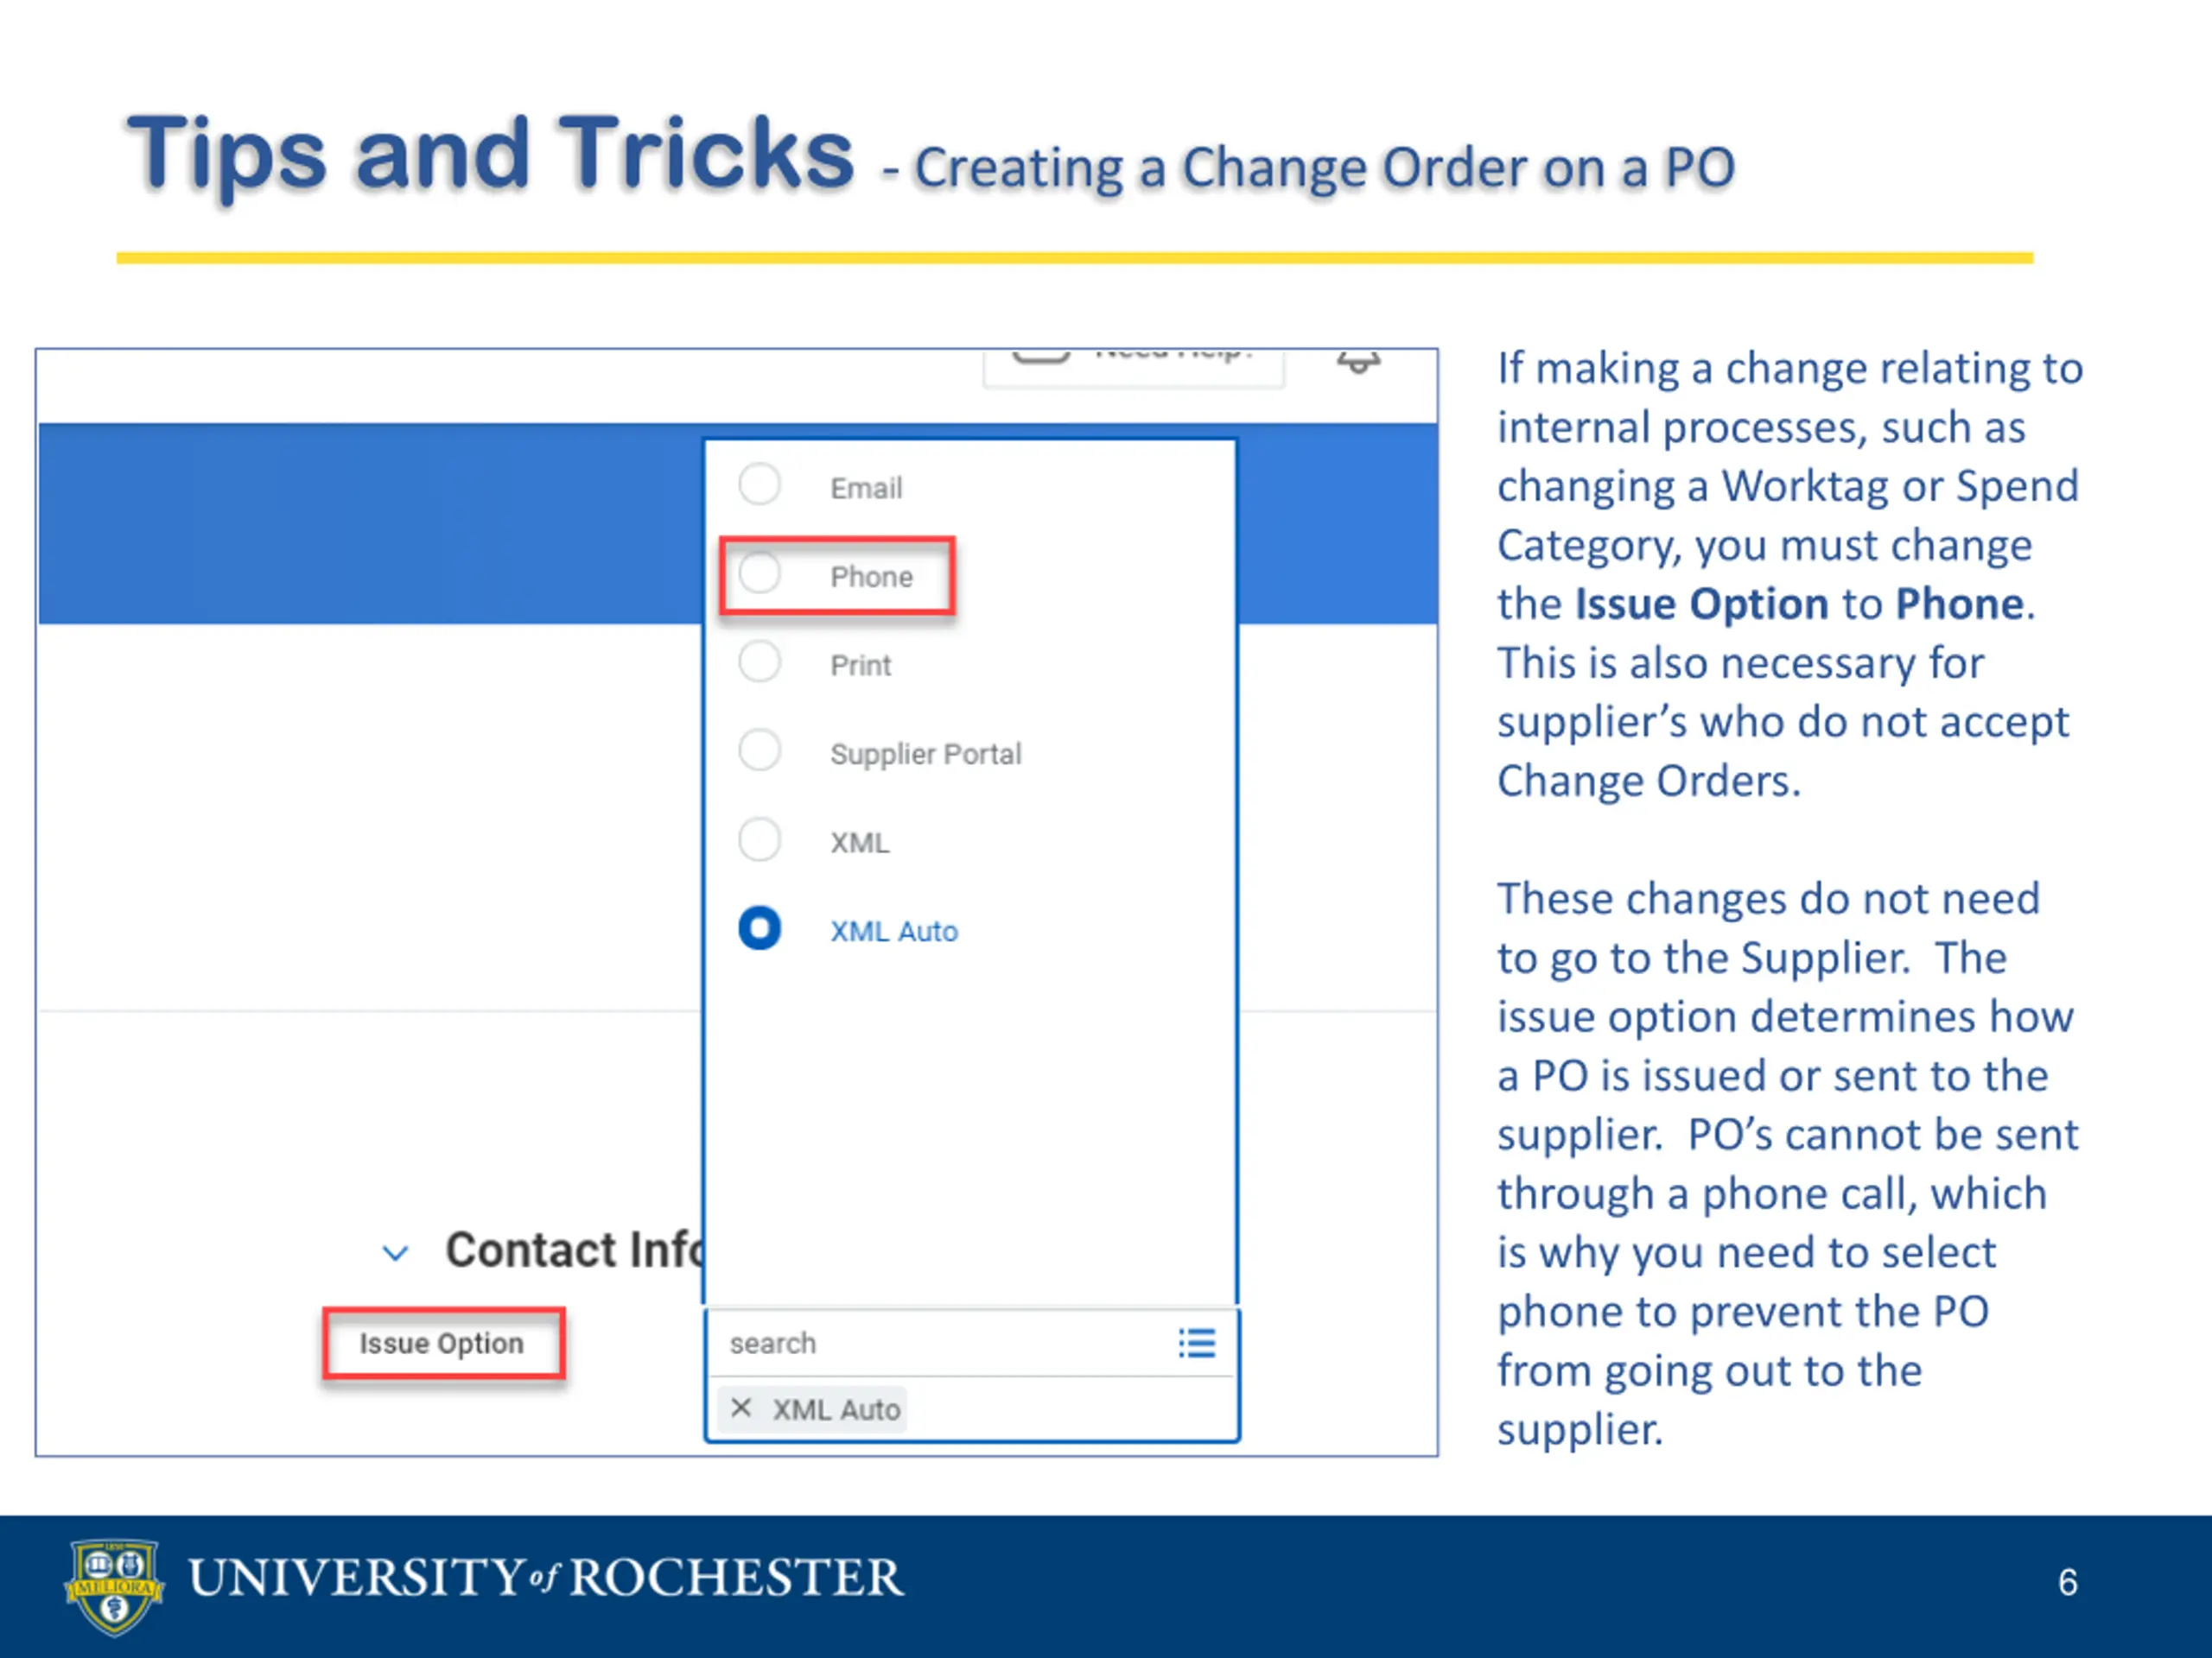2212x1658 pixels.
Task: Click inside the search field
Action: click(940, 1343)
